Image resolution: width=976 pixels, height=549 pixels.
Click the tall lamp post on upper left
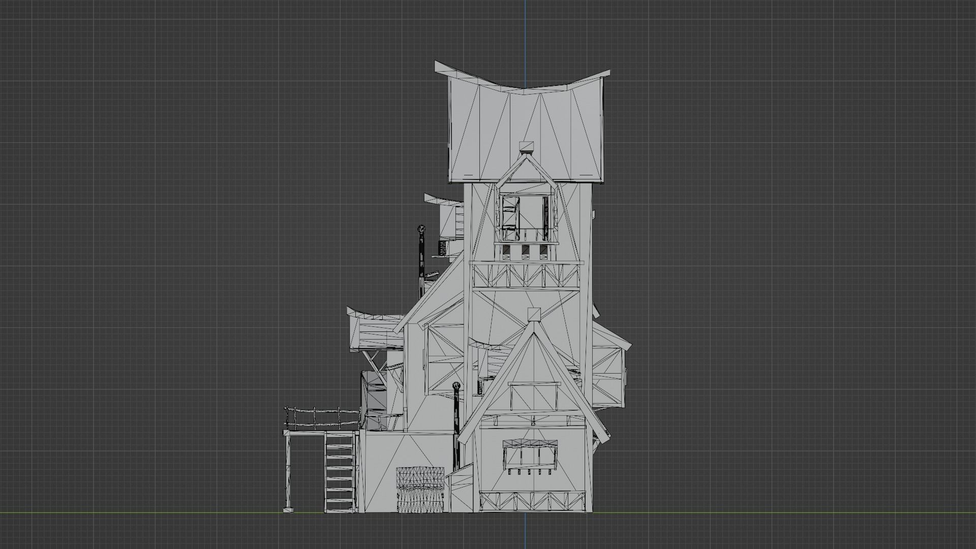coord(421,262)
